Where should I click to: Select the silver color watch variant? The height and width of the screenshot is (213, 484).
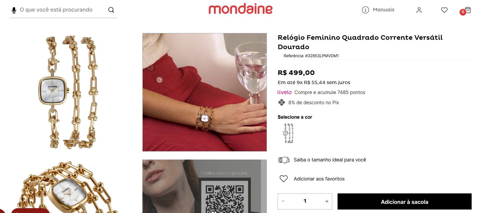click(x=288, y=133)
